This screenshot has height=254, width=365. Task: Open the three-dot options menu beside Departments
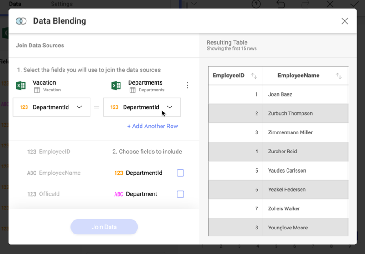[x=187, y=86]
